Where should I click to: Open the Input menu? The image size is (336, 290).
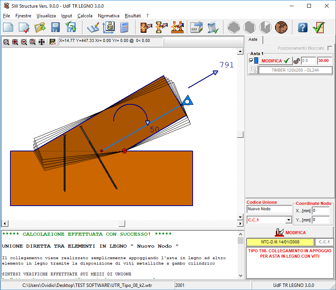click(67, 16)
